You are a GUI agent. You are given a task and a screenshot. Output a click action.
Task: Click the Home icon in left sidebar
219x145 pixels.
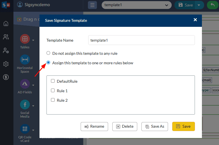click(6, 23)
